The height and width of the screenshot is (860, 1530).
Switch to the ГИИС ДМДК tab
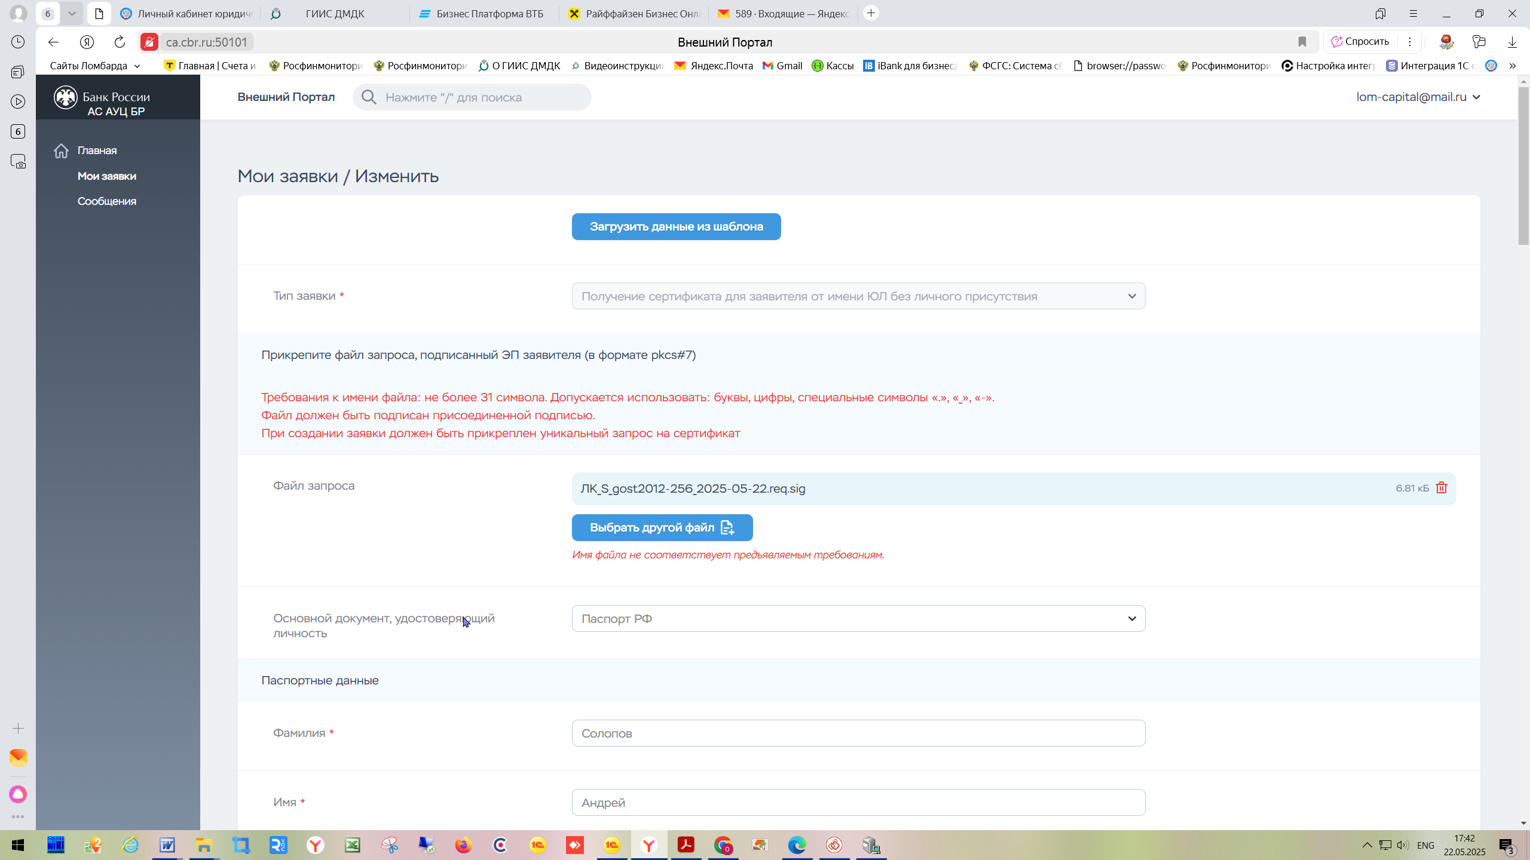[335, 13]
